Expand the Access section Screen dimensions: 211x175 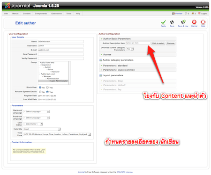click(x=137, y=55)
